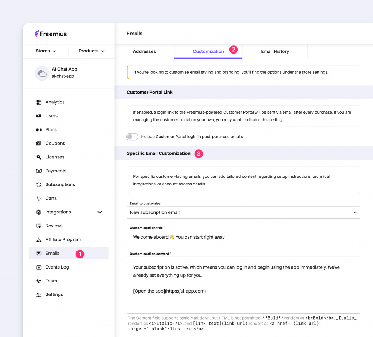
Task: Click inside the Custom section title field
Action: 243,237
